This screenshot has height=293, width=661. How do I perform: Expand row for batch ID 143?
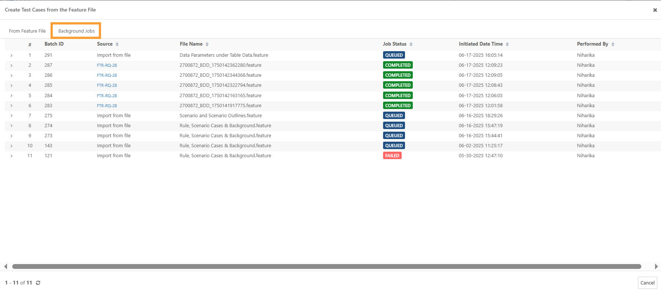pyautogui.click(x=12, y=146)
